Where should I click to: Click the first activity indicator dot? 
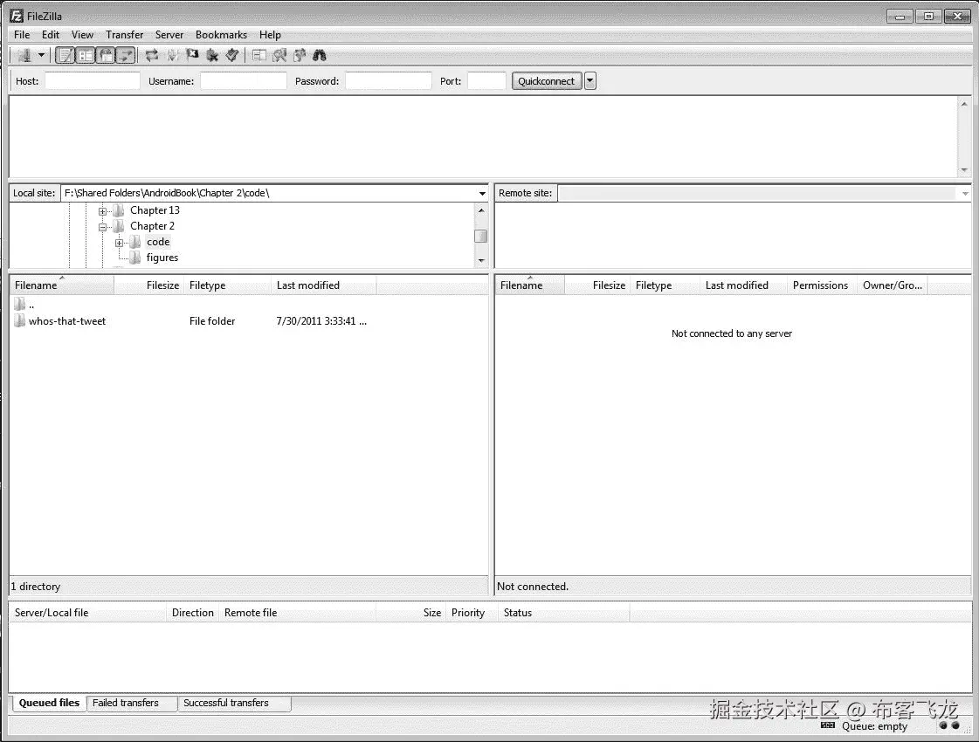click(943, 725)
